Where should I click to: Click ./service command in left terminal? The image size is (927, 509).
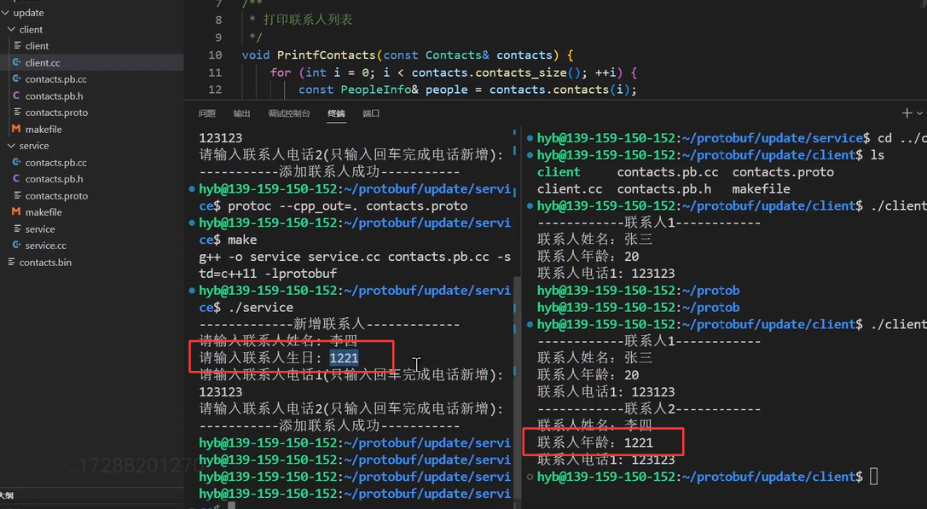pos(261,308)
